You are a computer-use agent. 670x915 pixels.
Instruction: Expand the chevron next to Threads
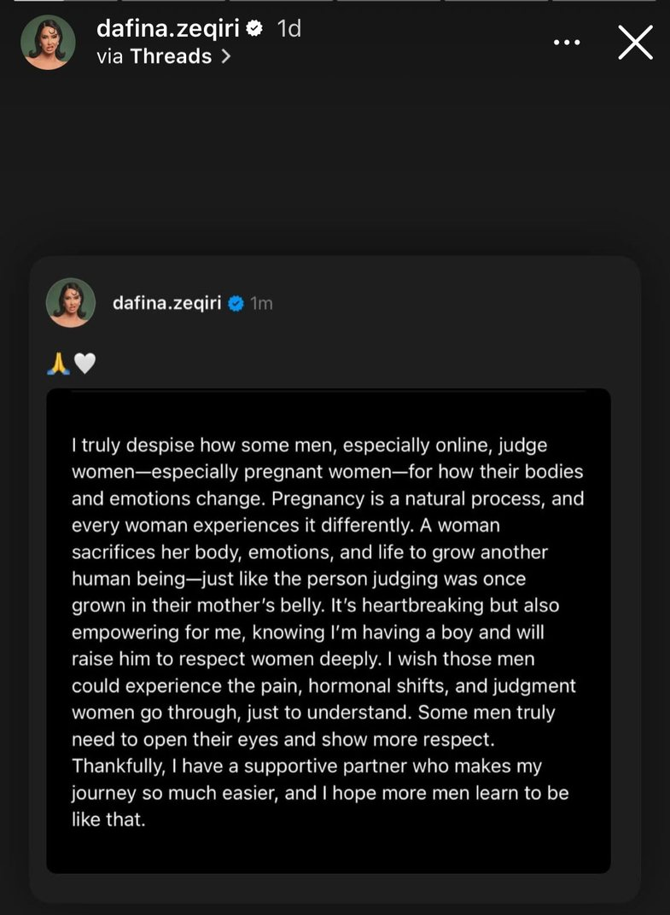225,57
